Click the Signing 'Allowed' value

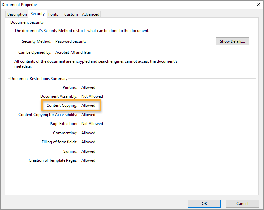[x=88, y=151]
